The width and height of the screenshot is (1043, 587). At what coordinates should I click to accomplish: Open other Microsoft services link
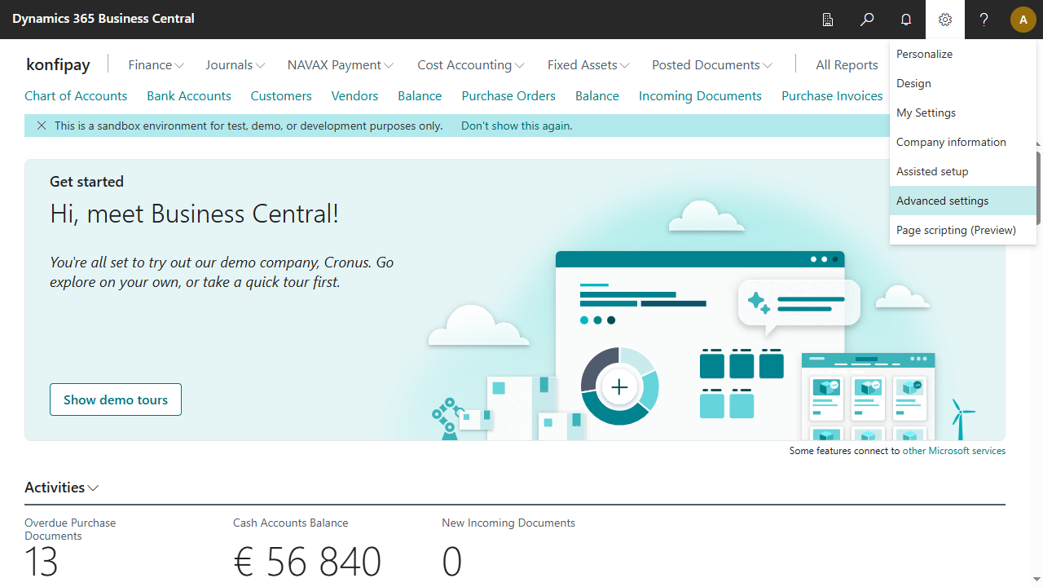954,451
